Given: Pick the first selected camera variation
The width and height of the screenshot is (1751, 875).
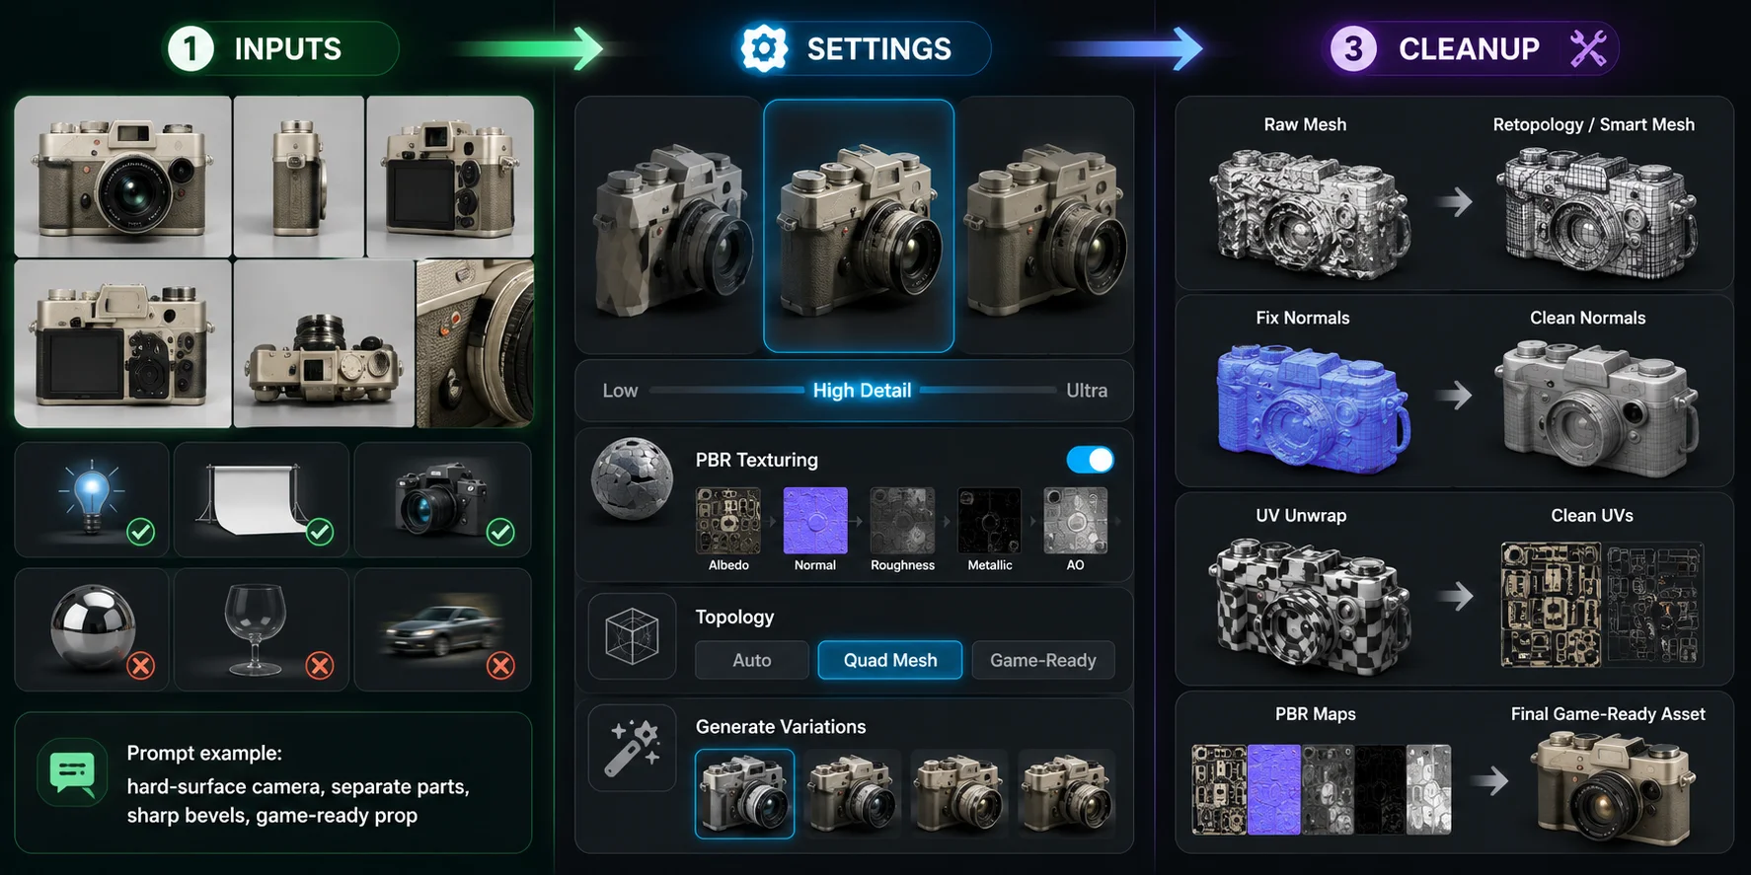Looking at the screenshot, I should point(744,794).
